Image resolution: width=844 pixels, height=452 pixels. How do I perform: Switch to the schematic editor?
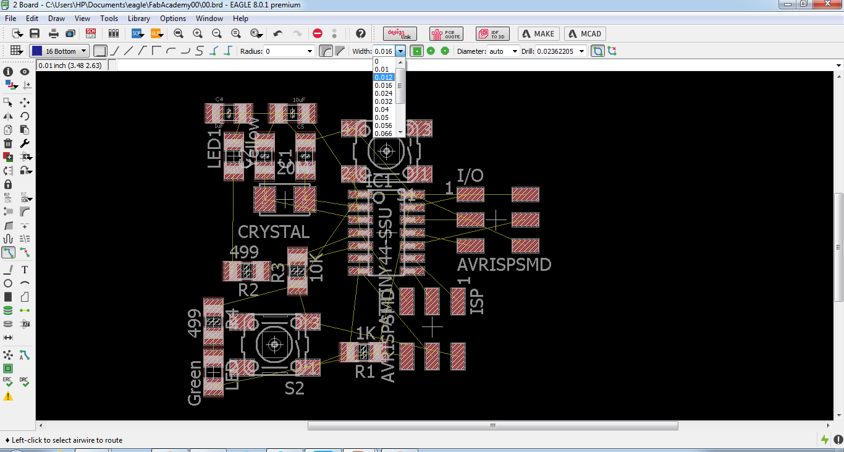[91, 33]
